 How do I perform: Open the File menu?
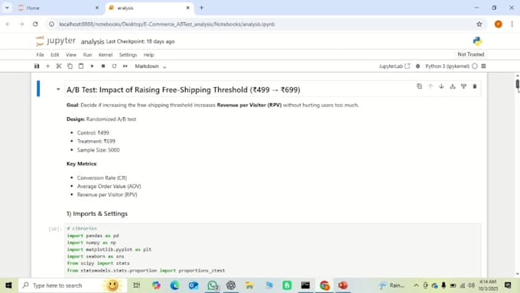tap(40, 55)
